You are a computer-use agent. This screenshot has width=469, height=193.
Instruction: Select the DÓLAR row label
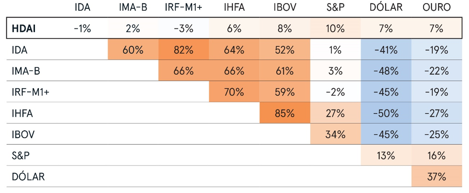[x=28, y=176]
